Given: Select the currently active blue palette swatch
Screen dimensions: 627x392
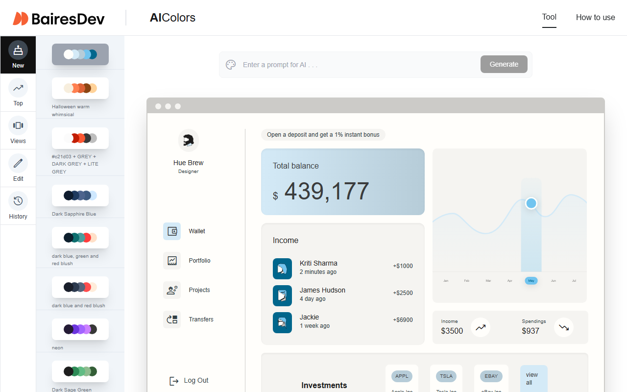Looking at the screenshot, I should (80, 54).
